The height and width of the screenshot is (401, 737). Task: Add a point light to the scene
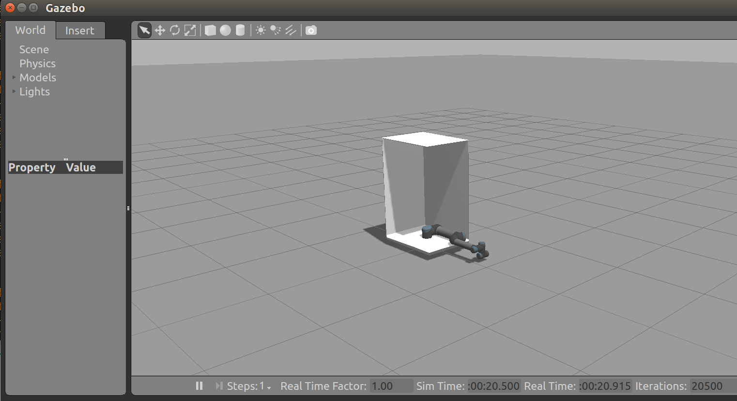pyautogui.click(x=261, y=30)
